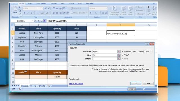Click the Increase Decimal icon
This screenshot has height=101, width=180.
[103, 13]
